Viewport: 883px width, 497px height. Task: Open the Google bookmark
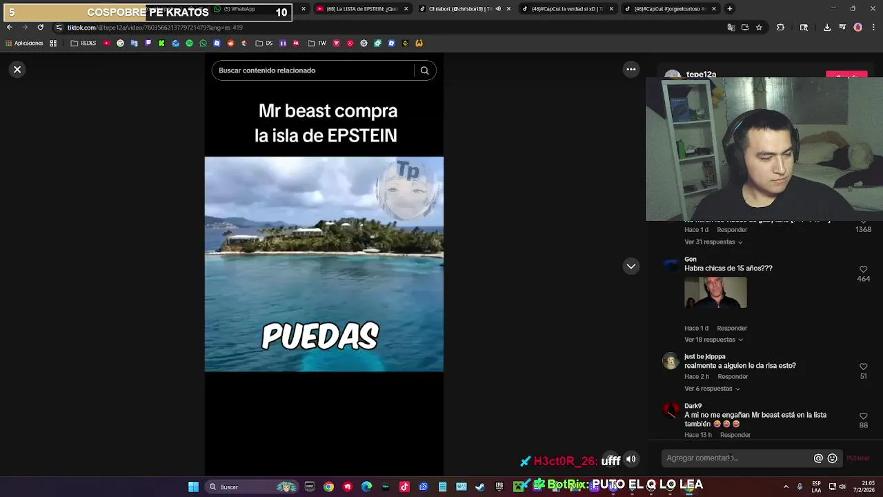(120, 43)
